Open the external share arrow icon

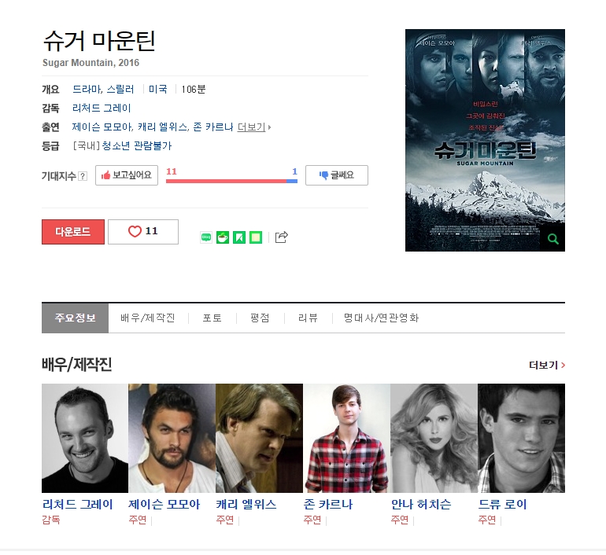click(x=282, y=237)
